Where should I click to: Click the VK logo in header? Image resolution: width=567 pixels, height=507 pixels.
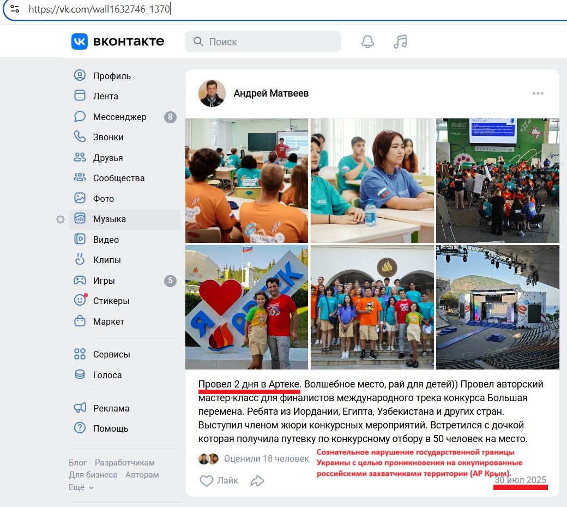(x=117, y=41)
